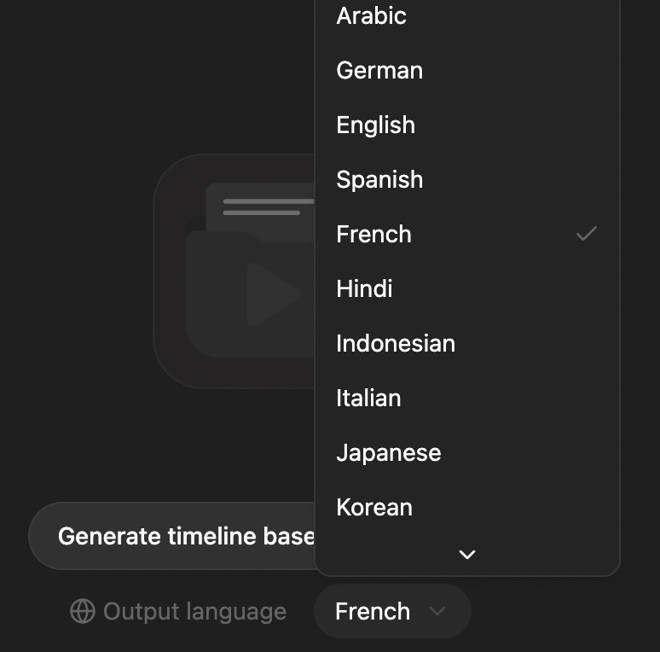Choose Hindi from the language menu

point(364,289)
